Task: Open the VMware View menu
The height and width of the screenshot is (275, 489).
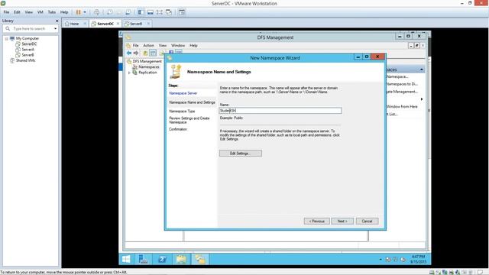Action: coord(29,12)
